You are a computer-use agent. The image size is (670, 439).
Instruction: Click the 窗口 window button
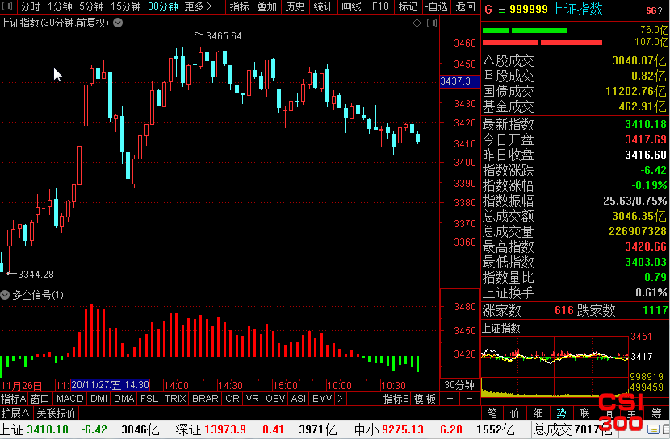40,399
